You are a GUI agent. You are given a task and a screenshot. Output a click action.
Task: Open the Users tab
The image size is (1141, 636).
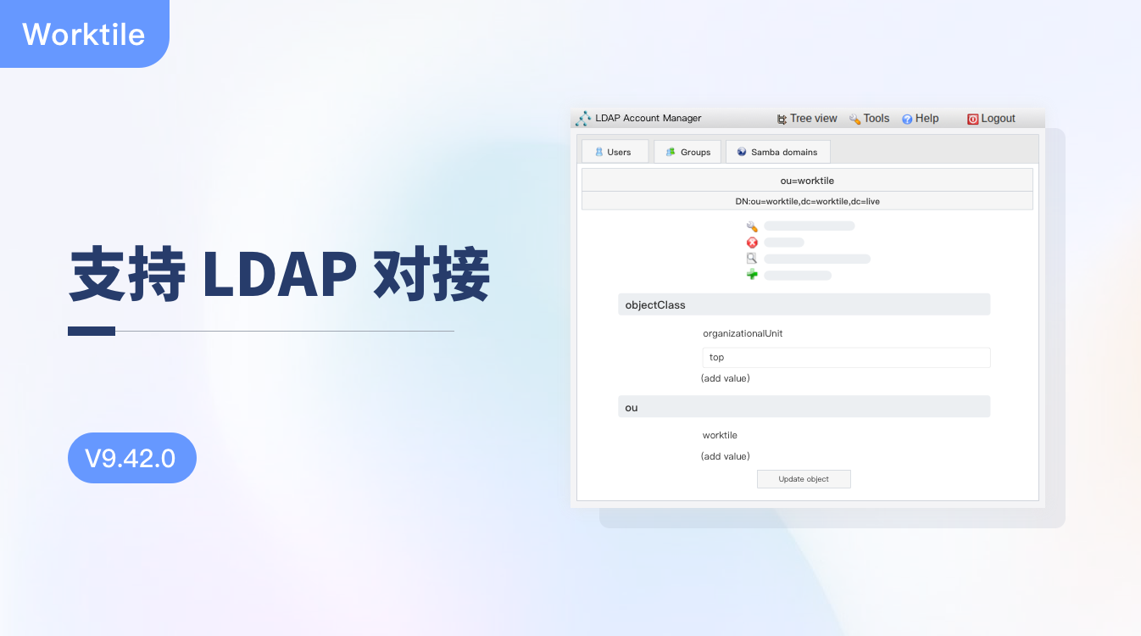pos(615,152)
